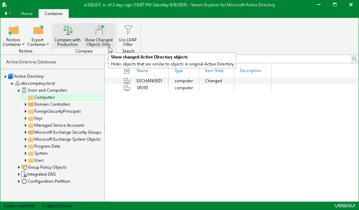Image resolution: width=359 pixels, height=210 pixels.
Task: Sort the list by Name column
Action: click(142, 71)
